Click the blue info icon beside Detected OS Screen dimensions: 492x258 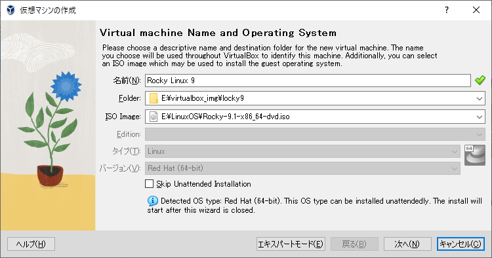tap(153, 201)
